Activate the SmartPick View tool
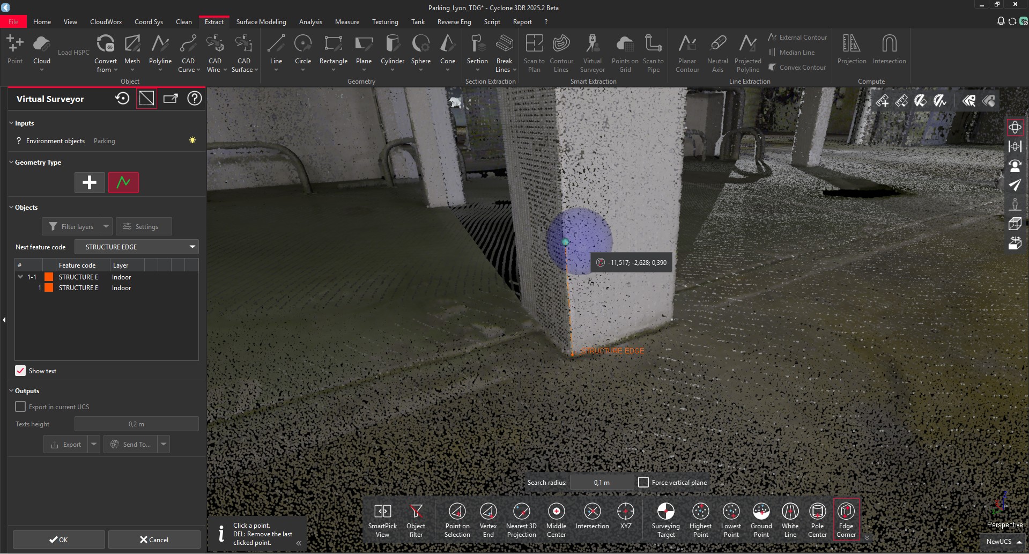 [x=382, y=519]
